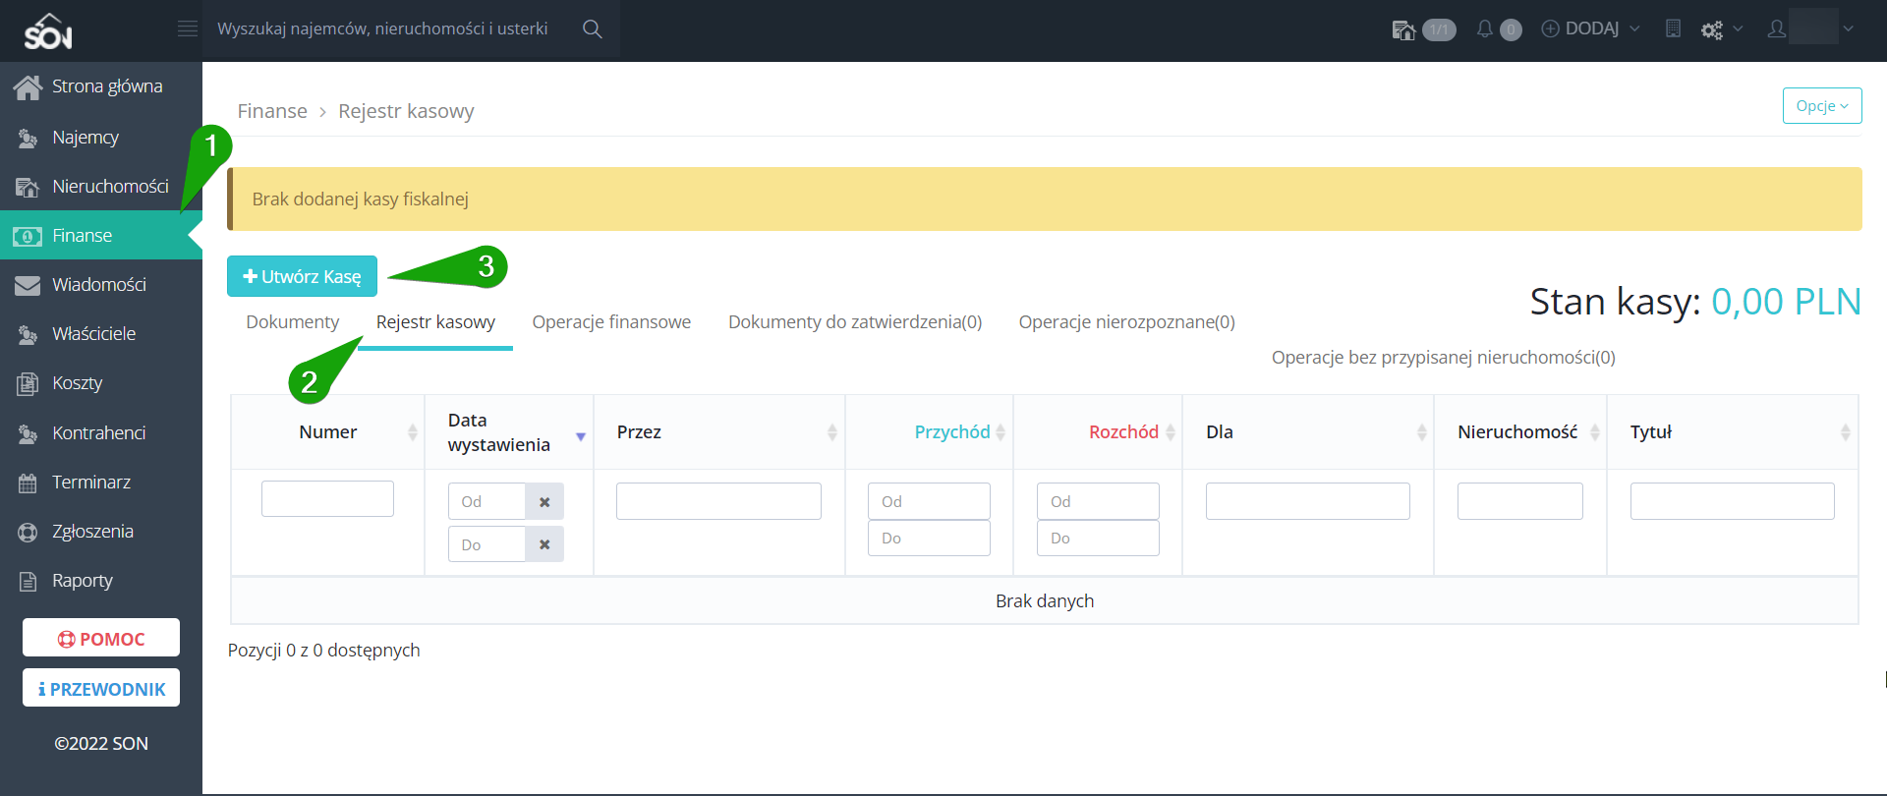Switch to the Dokumenty tab
The image size is (1887, 796).
pos(293,322)
